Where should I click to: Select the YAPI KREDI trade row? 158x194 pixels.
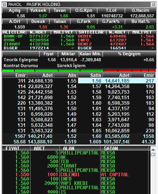tap(75, 183)
